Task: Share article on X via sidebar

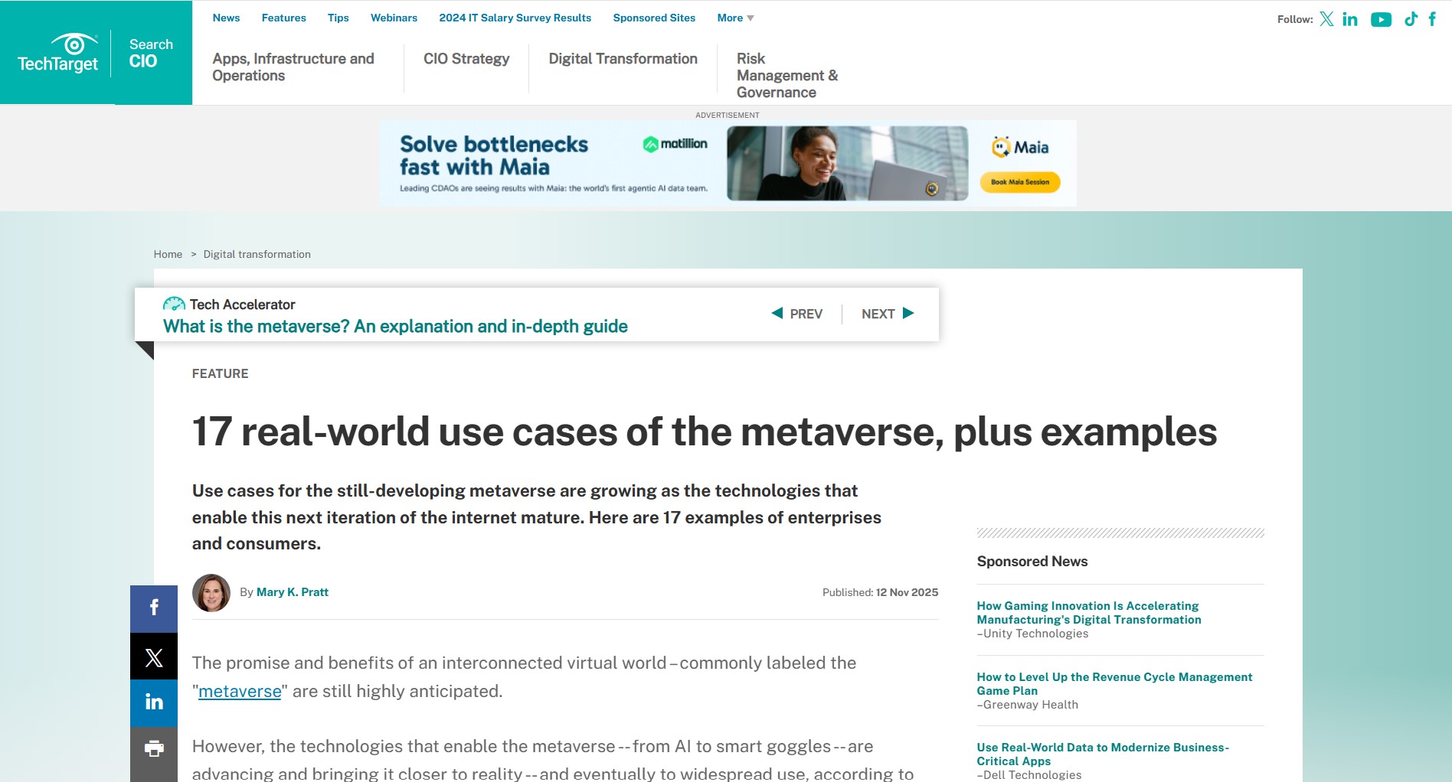Action: point(154,657)
